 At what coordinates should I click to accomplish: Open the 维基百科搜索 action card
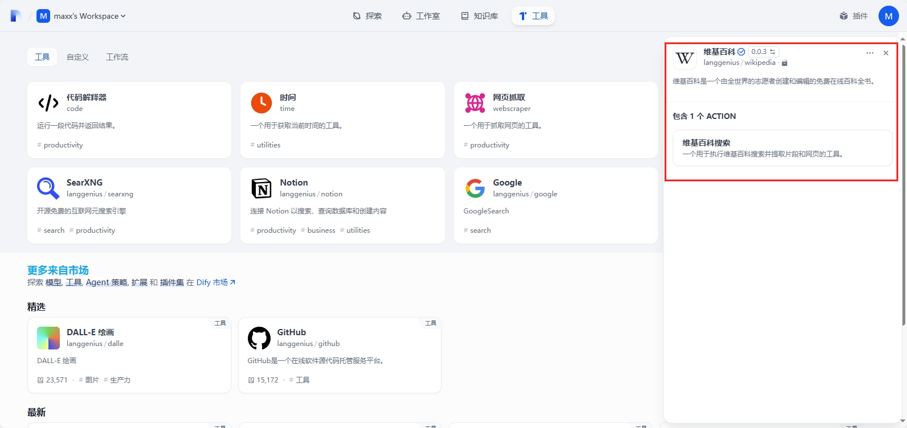tap(783, 148)
